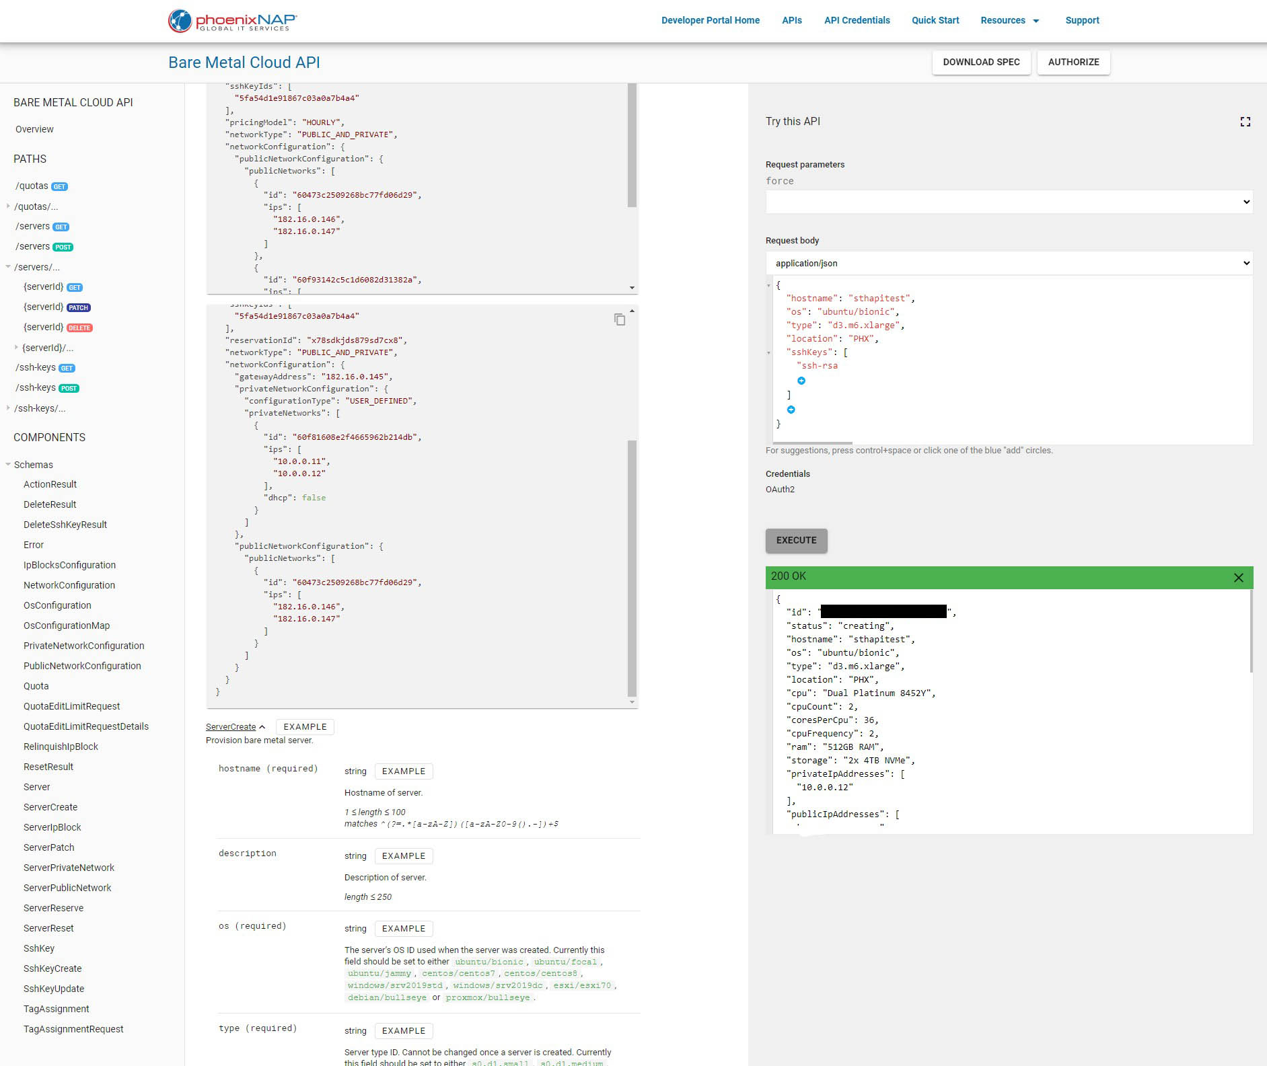This screenshot has width=1267, height=1066.
Task: Expand the {serverId}/... subpaths
Action: point(16,348)
